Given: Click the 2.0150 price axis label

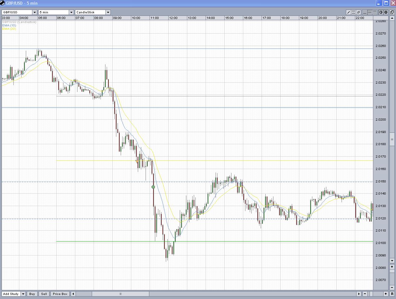Looking at the screenshot, I should click(x=380, y=182).
